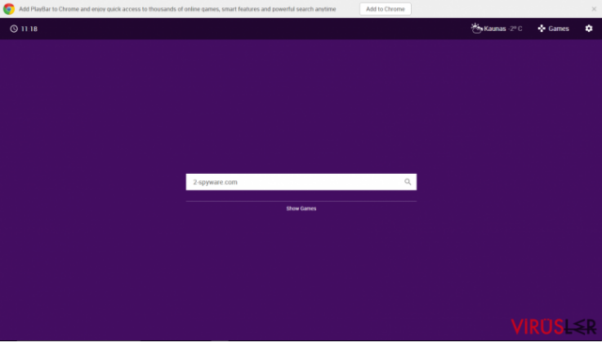Screen dimensions: 602x342
Task: Click the Show Games link
Action: pos(301,209)
